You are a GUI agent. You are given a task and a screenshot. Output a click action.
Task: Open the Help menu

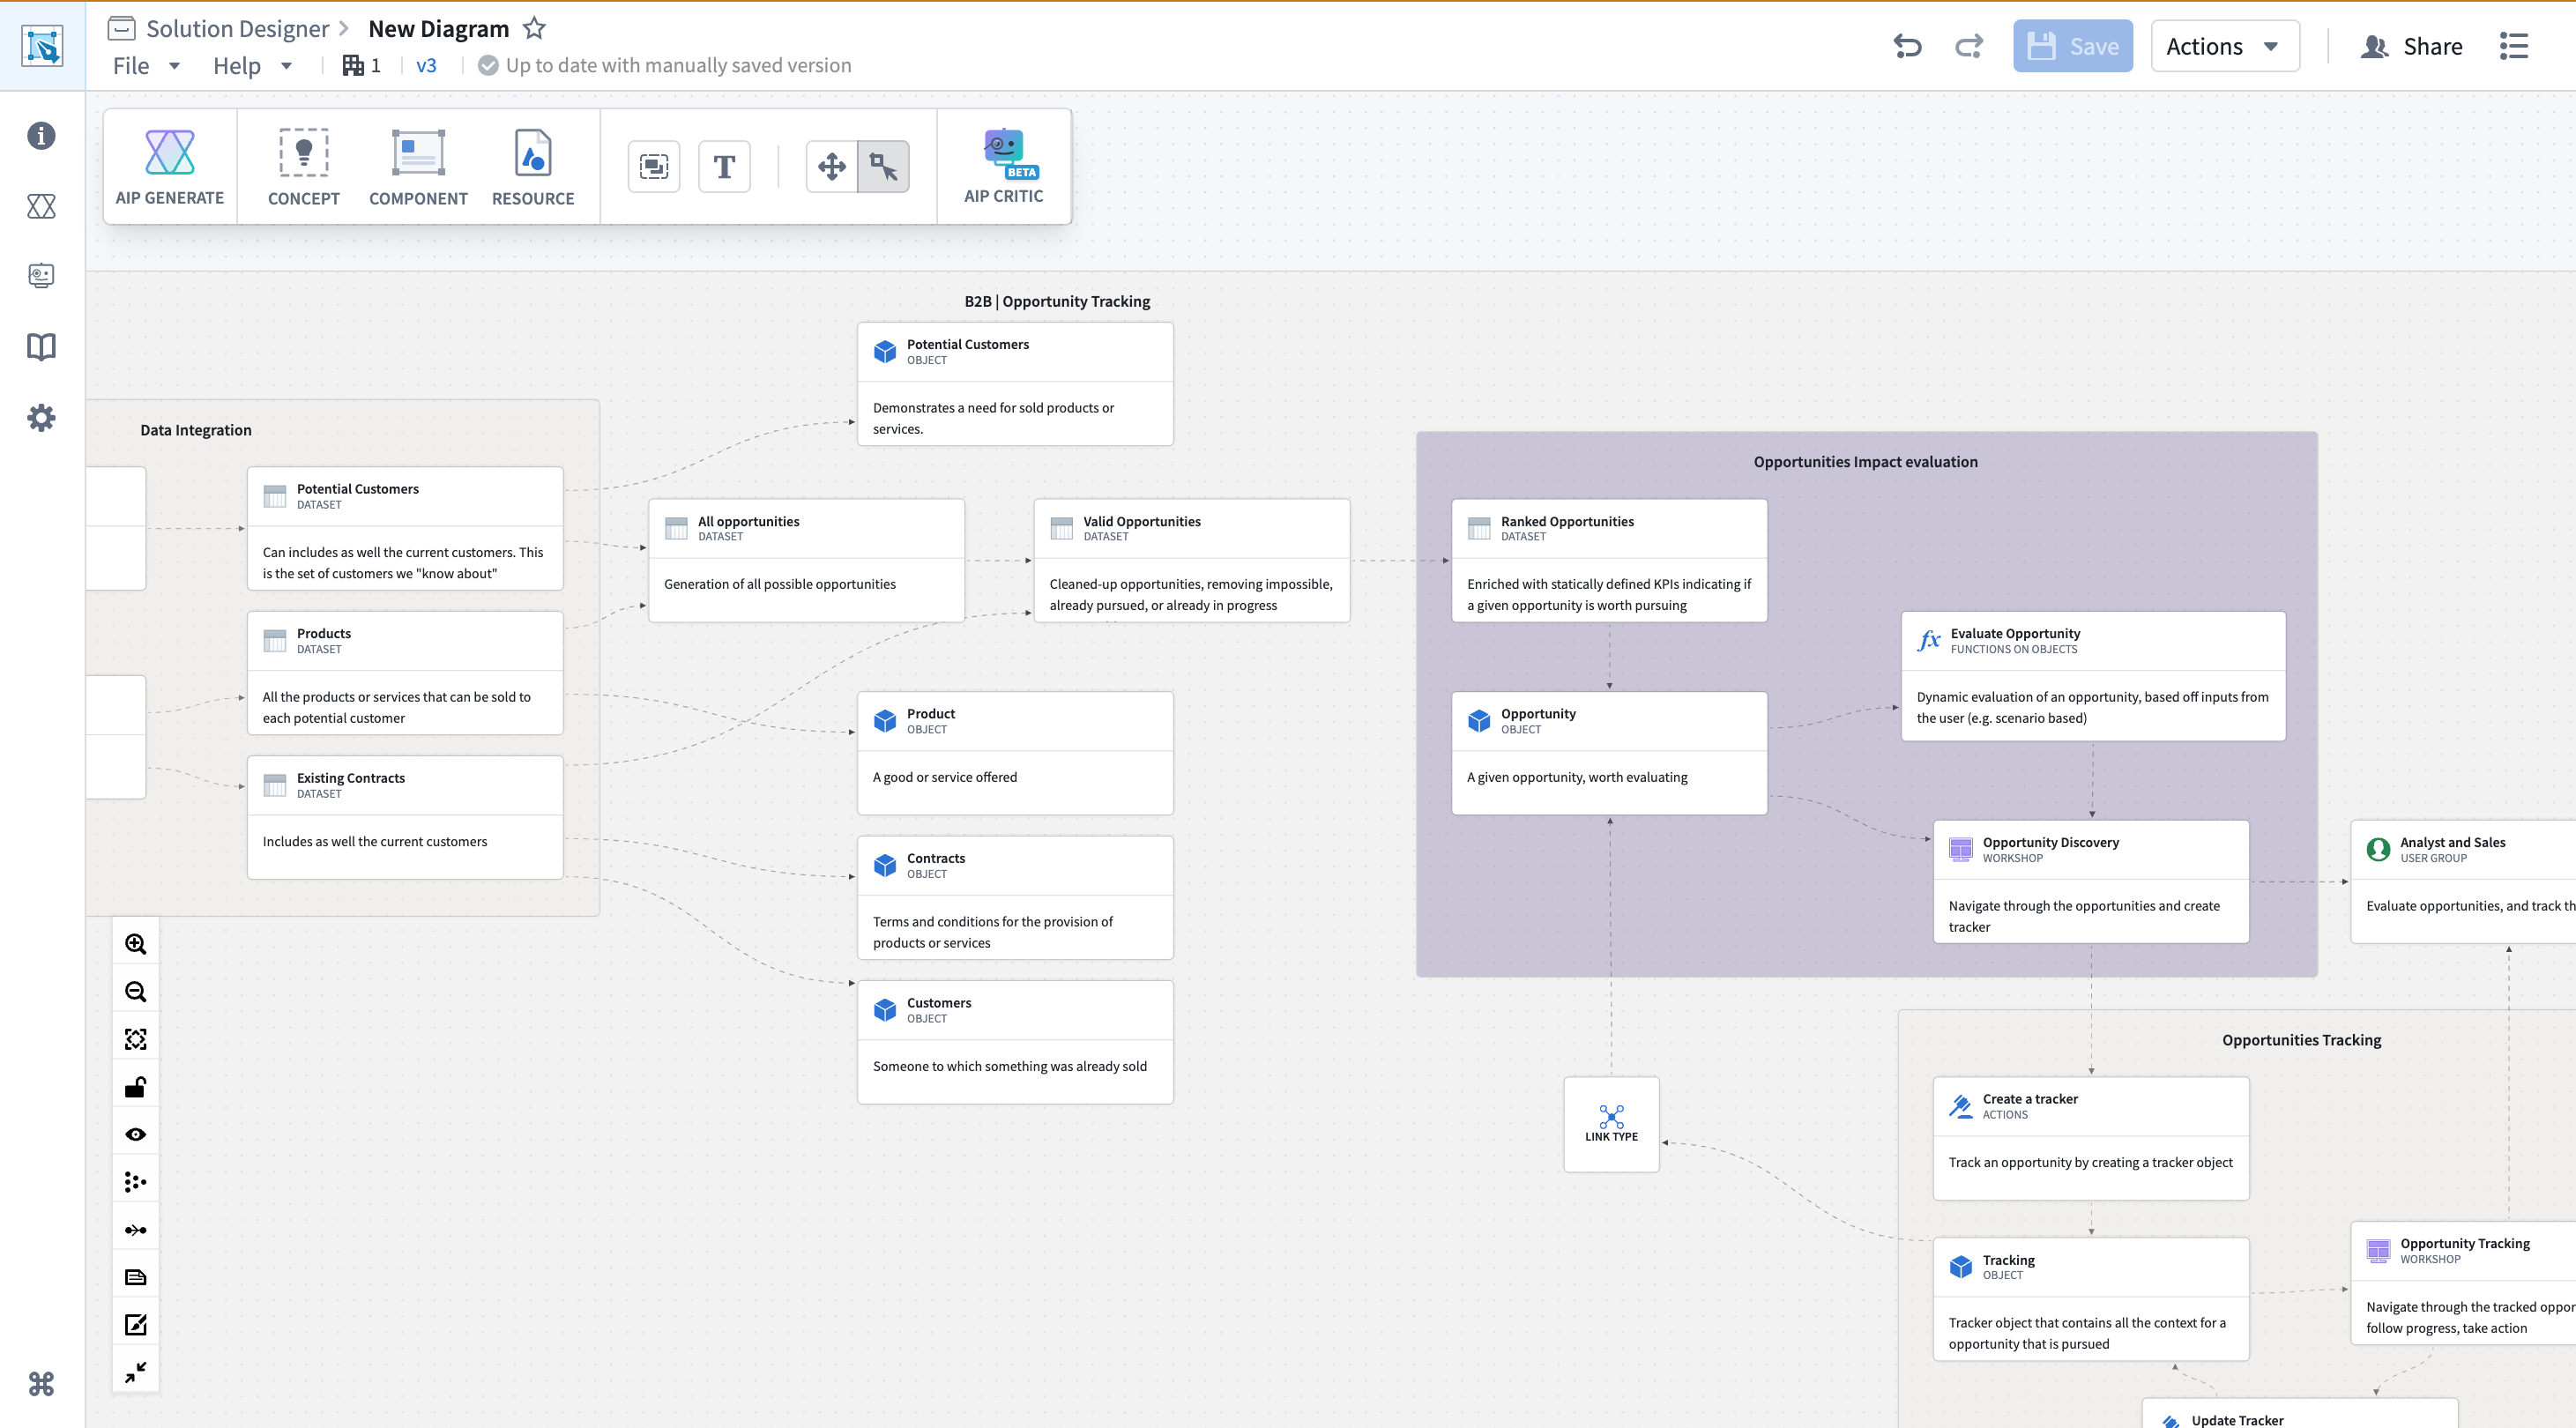click(252, 66)
